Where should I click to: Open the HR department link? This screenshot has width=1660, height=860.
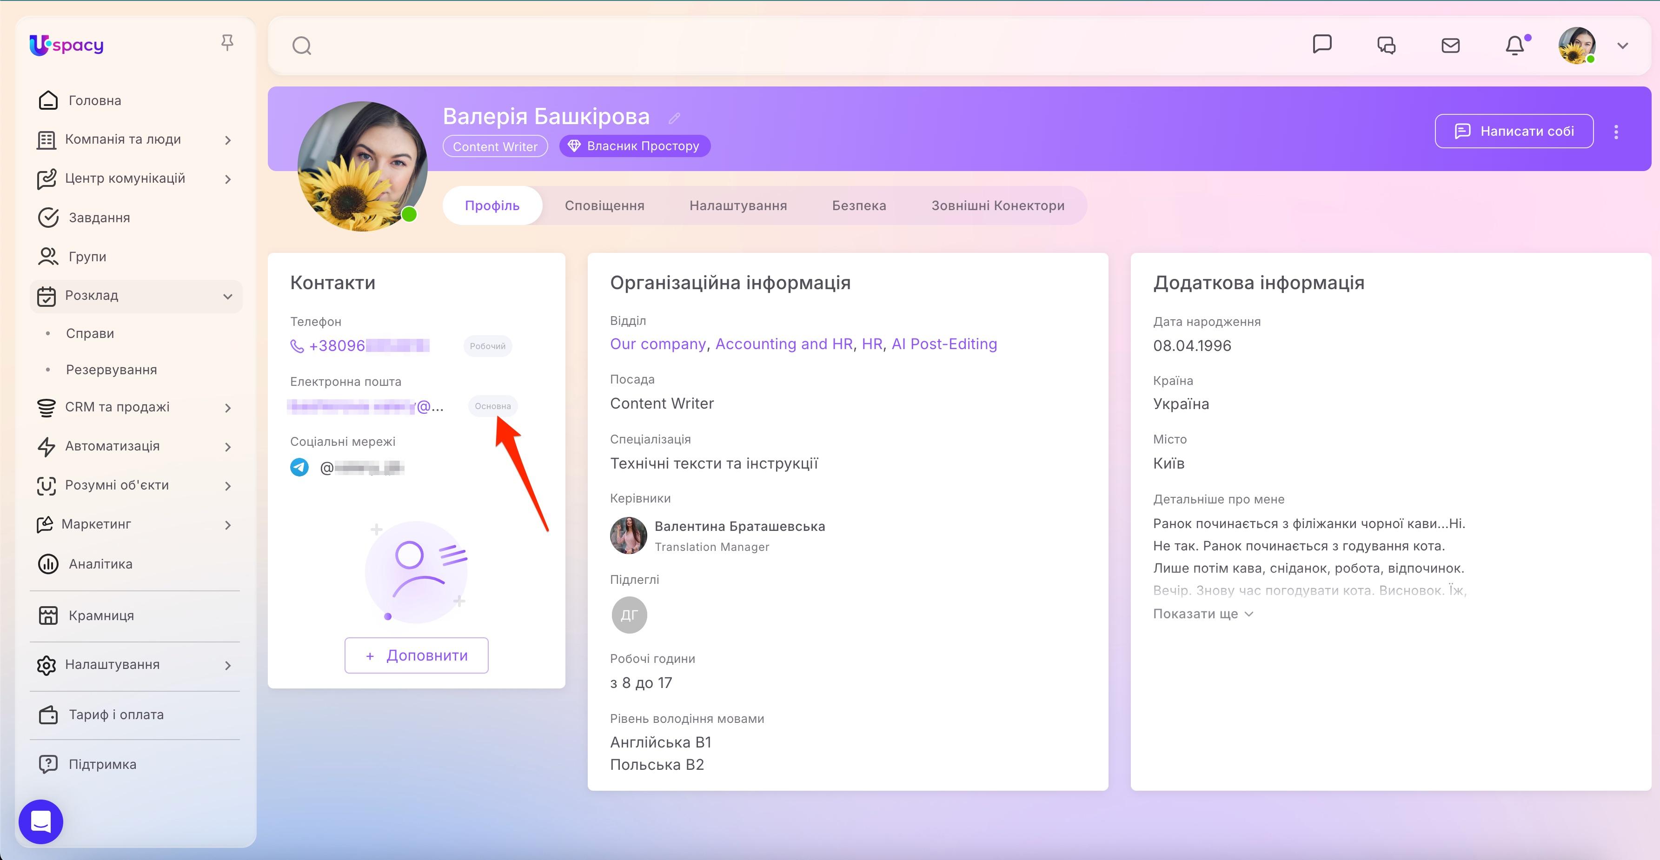click(x=872, y=344)
